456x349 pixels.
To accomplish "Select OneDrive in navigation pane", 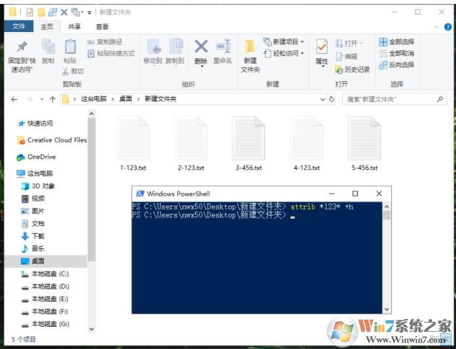I will (41, 156).
